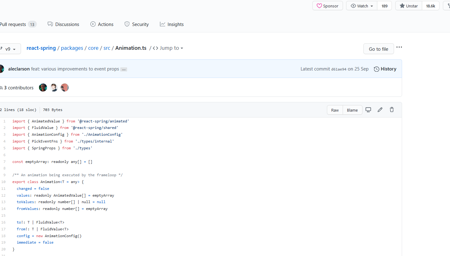
Task: Click the Security shield icon
Action: [127, 24]
